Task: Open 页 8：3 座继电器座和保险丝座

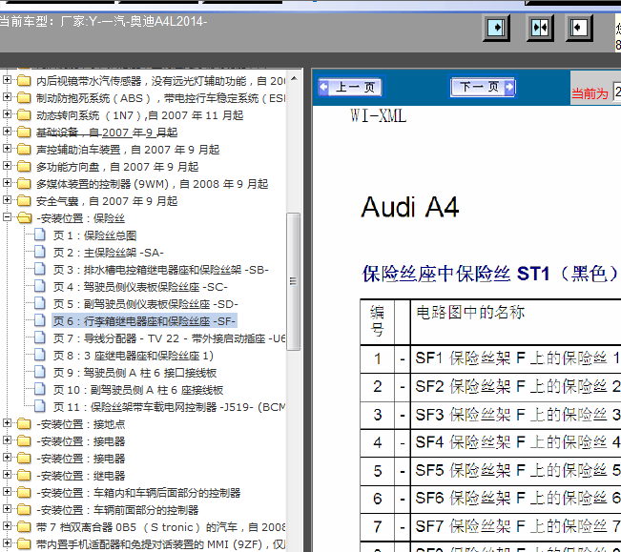Action: click(134, 356)
